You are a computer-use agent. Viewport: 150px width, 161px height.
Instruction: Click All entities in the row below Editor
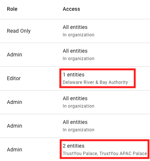click(75, 98)
